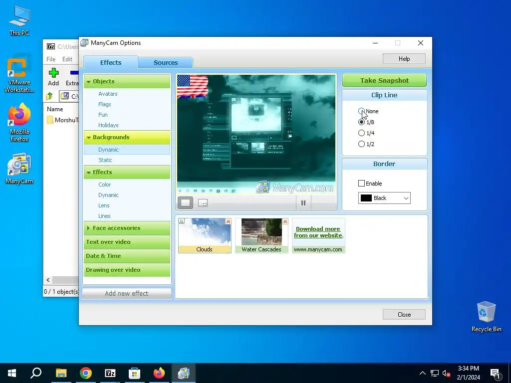Close the dialog using the Close button
The height and width of the screenshot is (383, 511).
tap(404, 314)
